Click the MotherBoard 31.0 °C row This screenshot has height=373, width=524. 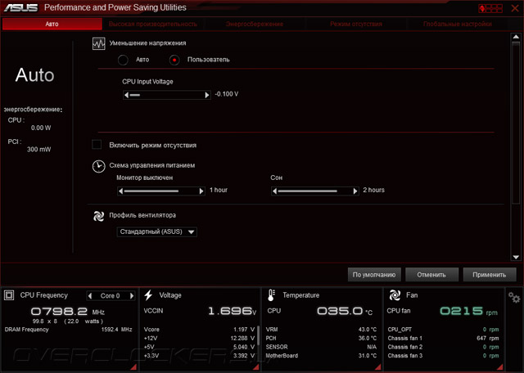click(x=321, y=356)
